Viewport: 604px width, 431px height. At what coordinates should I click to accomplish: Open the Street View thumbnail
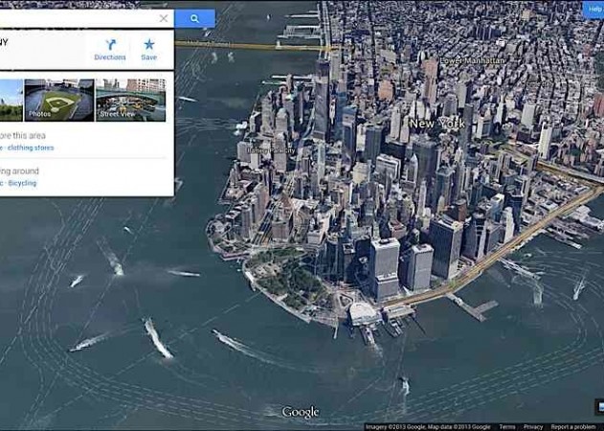tap(130, 101)
